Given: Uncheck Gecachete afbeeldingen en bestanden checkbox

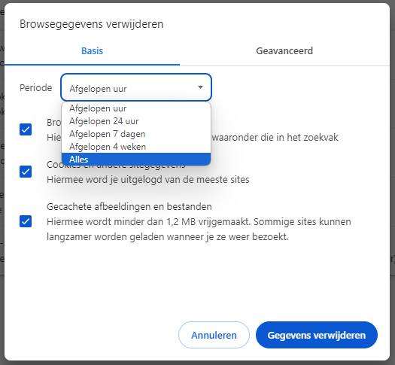Looking at the screenshot, I should click(26, 221).
